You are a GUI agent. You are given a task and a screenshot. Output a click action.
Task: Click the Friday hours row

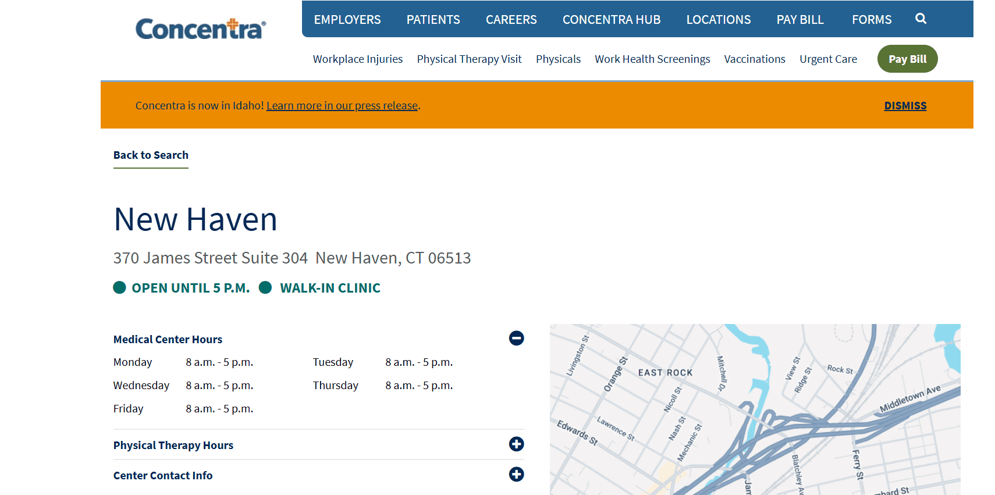tap(183, 408)
